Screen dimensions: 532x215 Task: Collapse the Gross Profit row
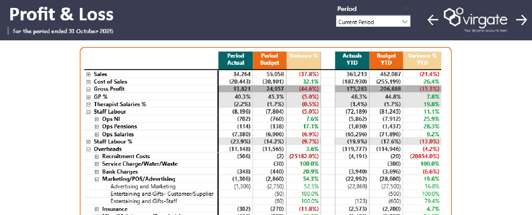88,89
